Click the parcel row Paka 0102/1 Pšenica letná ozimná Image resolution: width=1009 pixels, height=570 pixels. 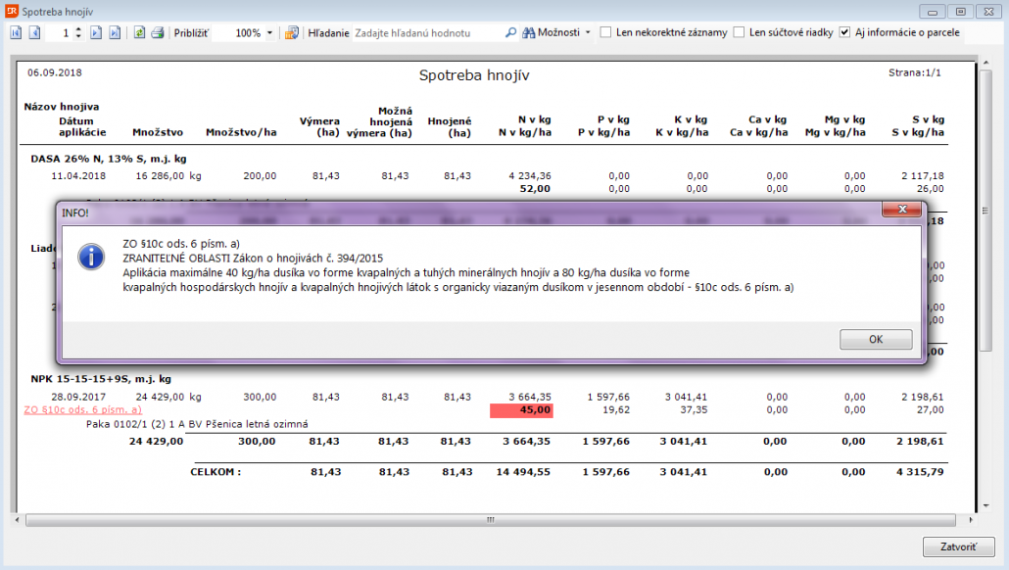tap(197, 424)
